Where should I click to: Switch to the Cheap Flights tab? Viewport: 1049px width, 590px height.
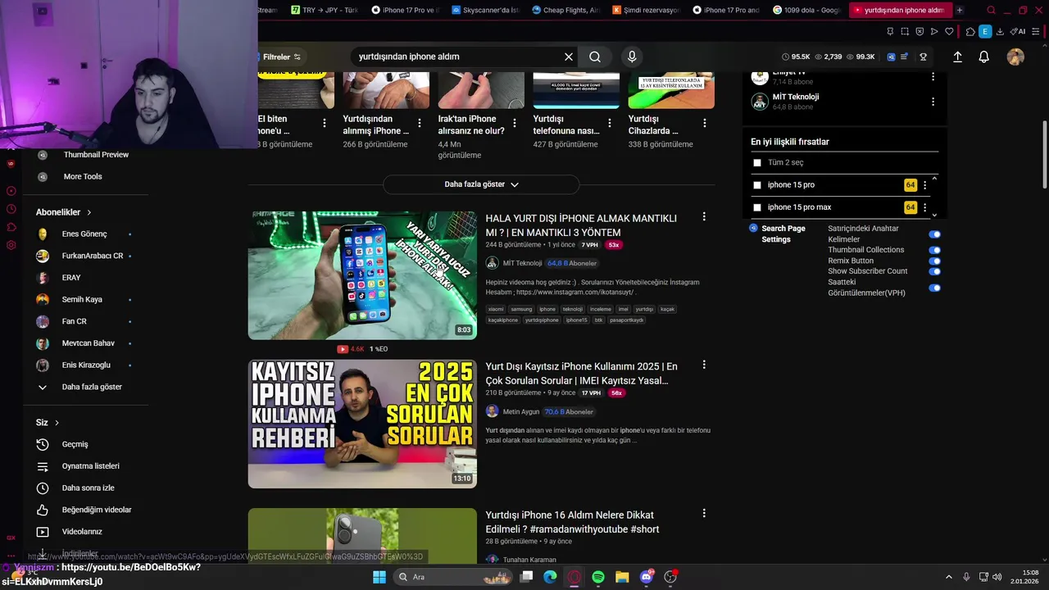tap(565, 10)
